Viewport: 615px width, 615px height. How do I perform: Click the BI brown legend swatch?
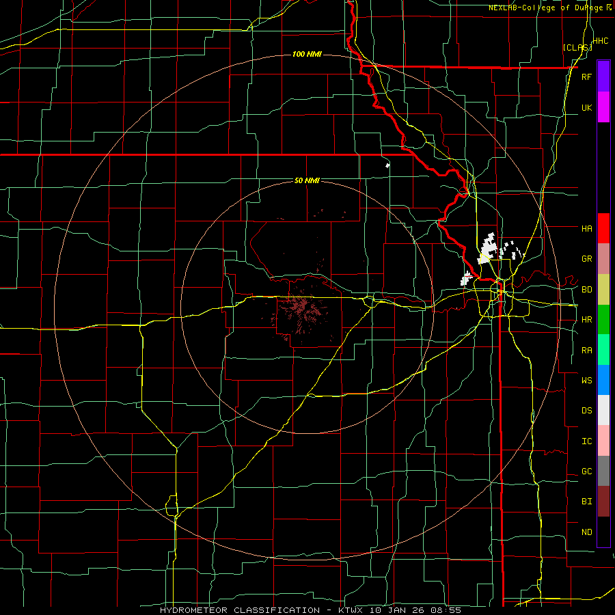(603, 502)
